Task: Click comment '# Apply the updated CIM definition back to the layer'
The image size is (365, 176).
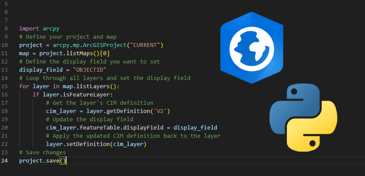Action: 133,136
